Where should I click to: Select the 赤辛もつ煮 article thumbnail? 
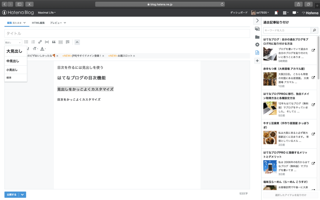(270, 79)
